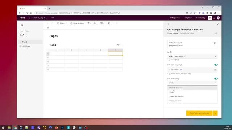Image resolution: width=232 pixels, height=130 pixels.
Task: Select the highlighted cell E1 in Table1
Action: click(115, 53)
